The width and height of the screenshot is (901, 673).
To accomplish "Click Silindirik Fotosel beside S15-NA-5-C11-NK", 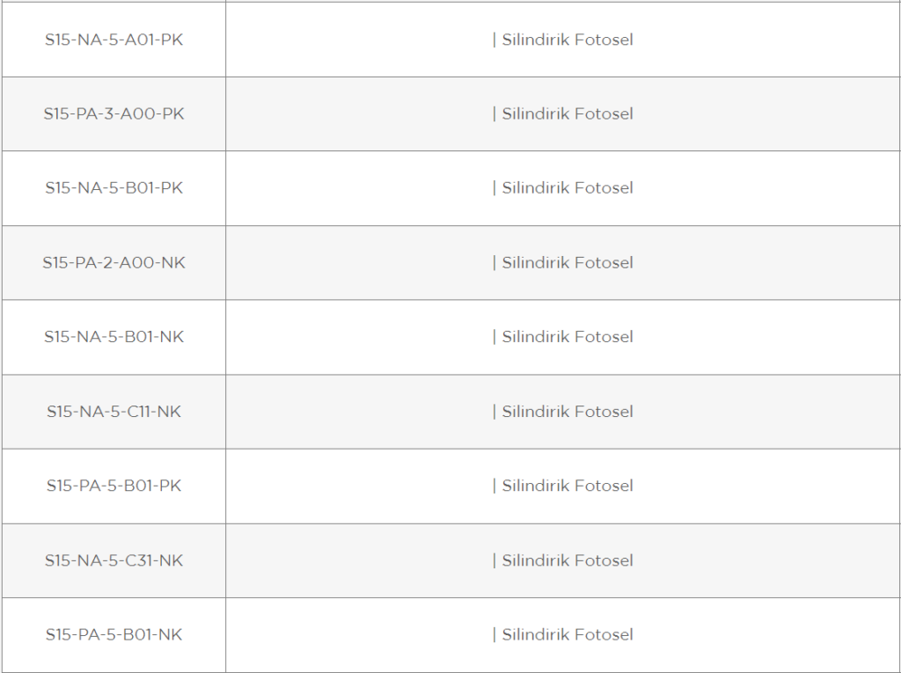I will pos(568,412).
